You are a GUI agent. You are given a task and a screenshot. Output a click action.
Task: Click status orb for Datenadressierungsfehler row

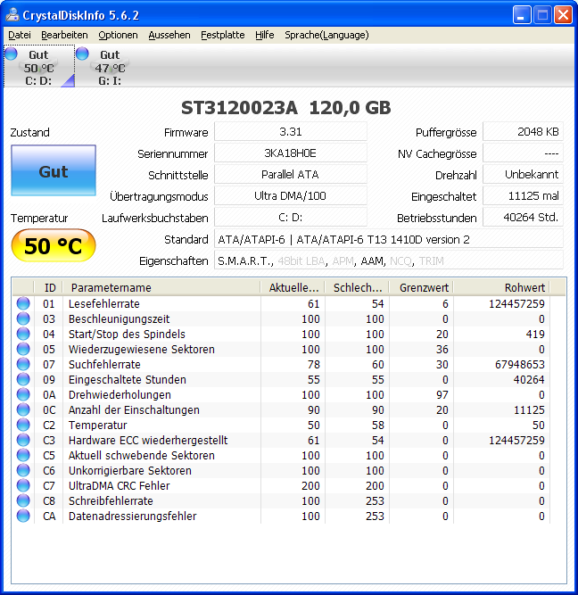coord(23,516)
